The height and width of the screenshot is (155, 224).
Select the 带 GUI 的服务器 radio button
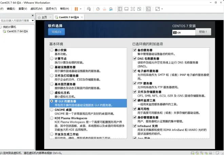52,101
